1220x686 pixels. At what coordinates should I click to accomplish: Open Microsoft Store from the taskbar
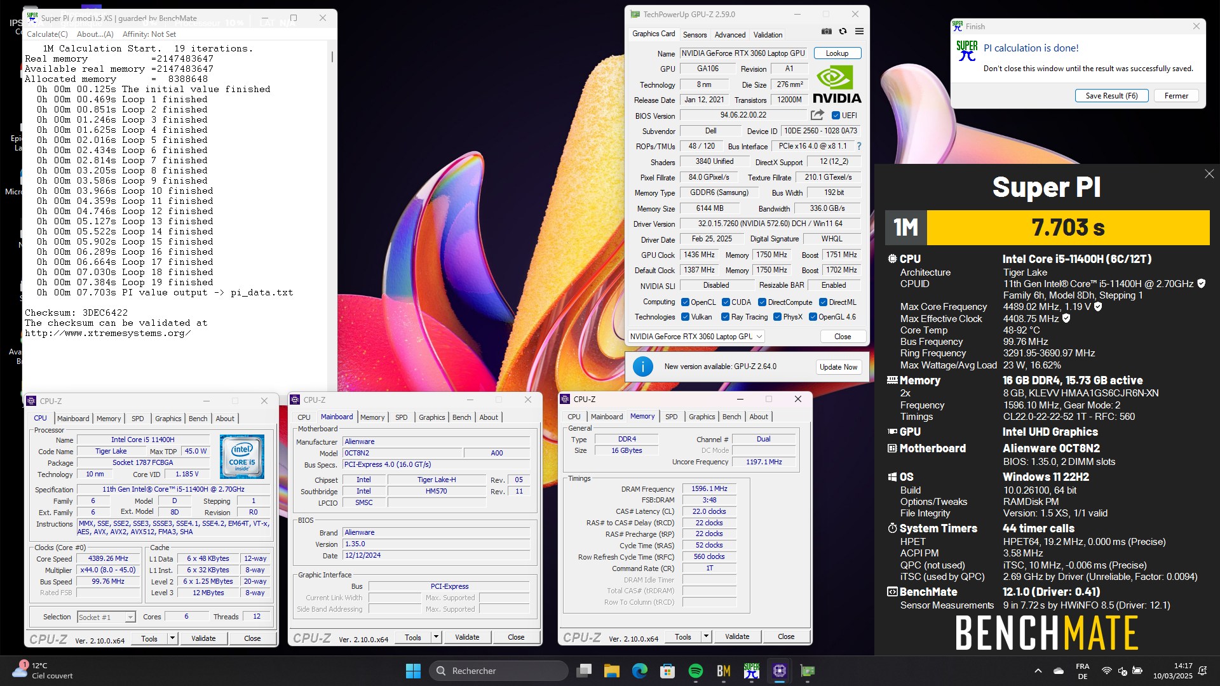point(667,671)
